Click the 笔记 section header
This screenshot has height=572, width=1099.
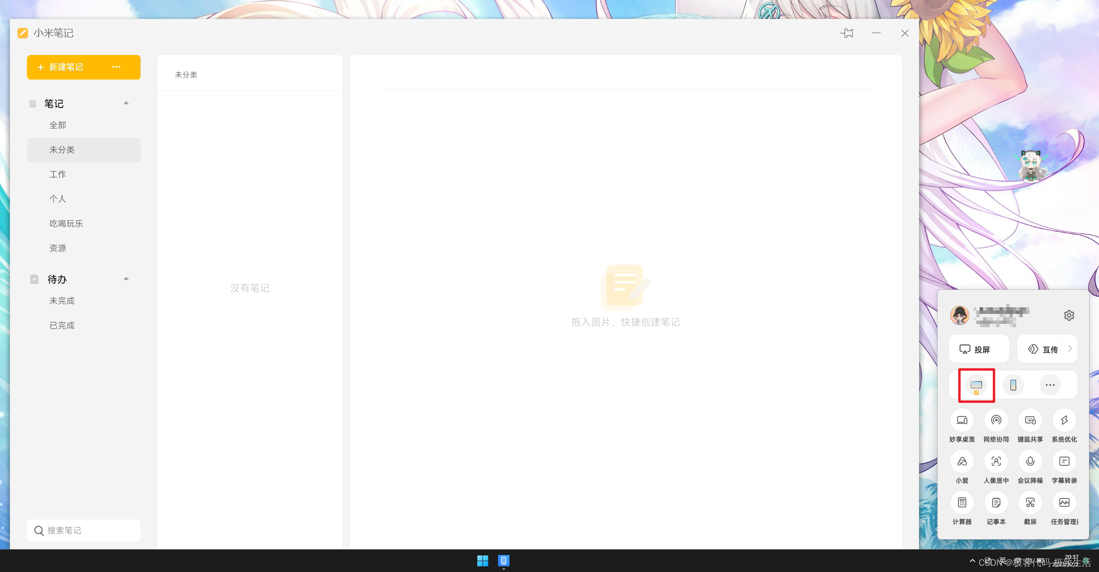pyautogui.click(x=54, y=104)
